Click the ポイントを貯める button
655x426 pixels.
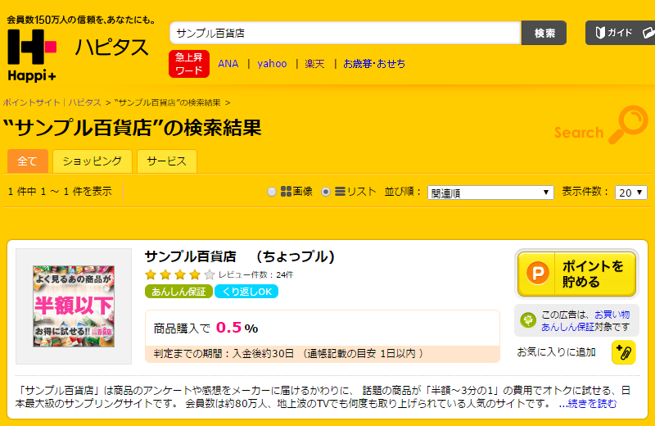coord(576,274)
